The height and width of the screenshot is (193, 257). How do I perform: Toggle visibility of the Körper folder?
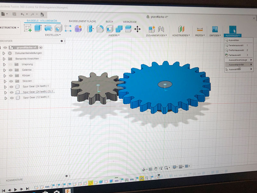click(x=11, y=75)
